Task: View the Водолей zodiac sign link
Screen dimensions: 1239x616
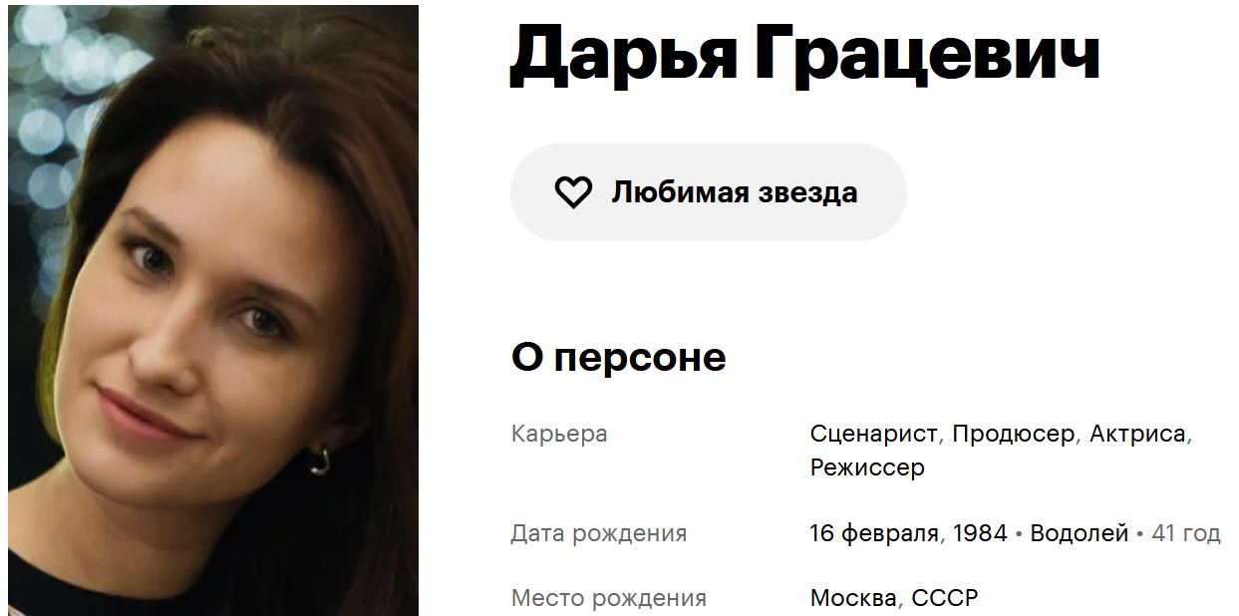Action: [1079, 533]
